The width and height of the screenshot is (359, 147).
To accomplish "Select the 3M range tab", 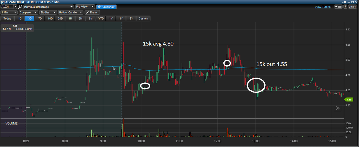I will pos(80,18).
